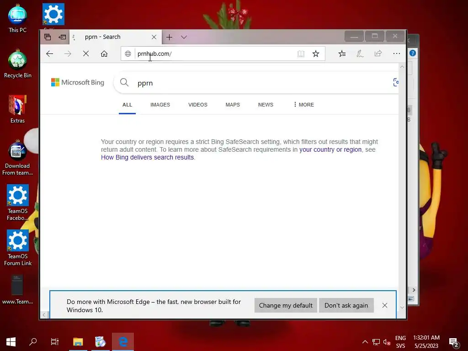Select Download From team desktop shortcut
This screenshot has height=351, width=468.
click(18, 158)
